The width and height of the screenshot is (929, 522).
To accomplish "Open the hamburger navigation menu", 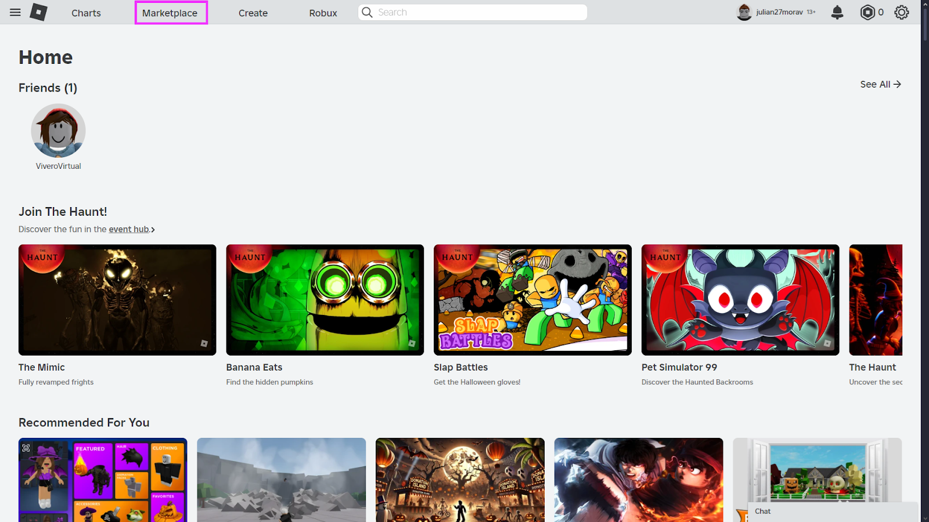I will [x=15, y=12].
